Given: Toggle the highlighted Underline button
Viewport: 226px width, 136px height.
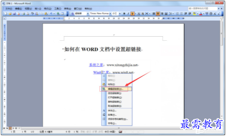Looking at the screenshot, I should (132, 14).
